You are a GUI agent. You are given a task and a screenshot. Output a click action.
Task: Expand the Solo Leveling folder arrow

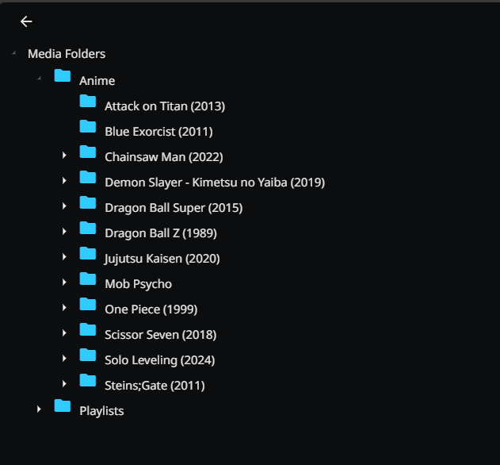[64, 359]
